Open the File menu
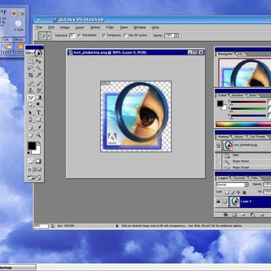This screenshot has height=271, width=271. 39,27
